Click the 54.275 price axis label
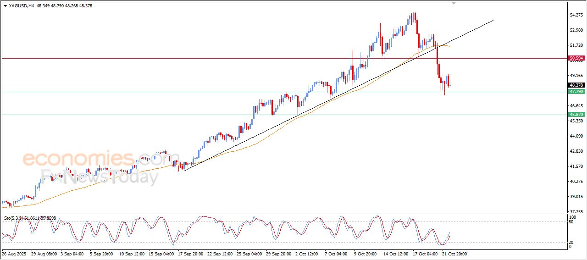Screen dimensions: 587x260 (576, 15)
